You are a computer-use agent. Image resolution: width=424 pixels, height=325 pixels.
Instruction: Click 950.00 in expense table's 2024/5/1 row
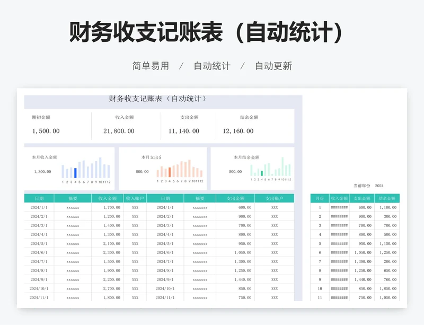coord(245,243)
